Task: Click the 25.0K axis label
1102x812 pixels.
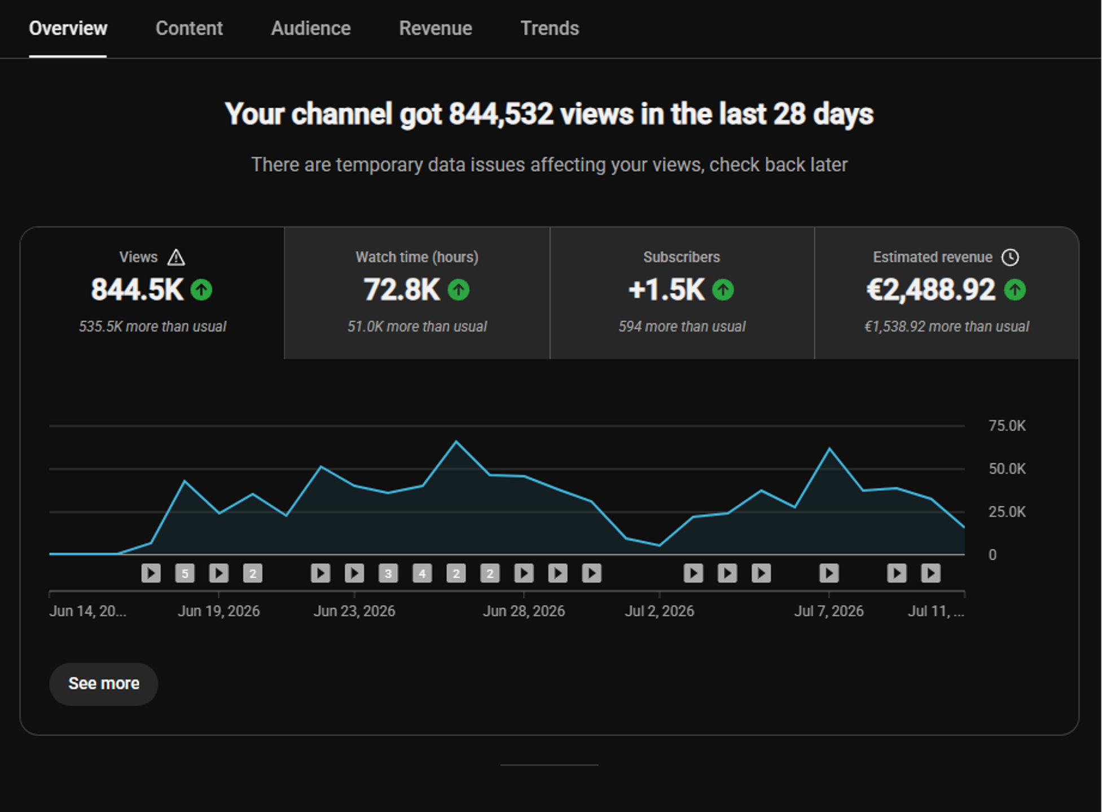Action: [x=1007, y=512]
